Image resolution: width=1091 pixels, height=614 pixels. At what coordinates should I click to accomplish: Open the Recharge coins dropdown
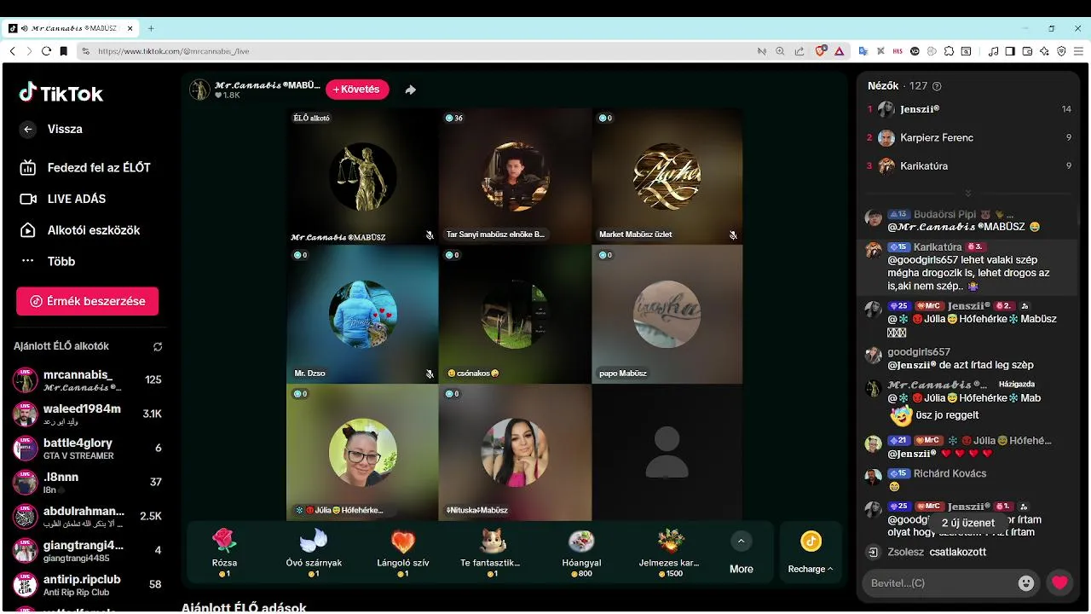click(811, 553)
